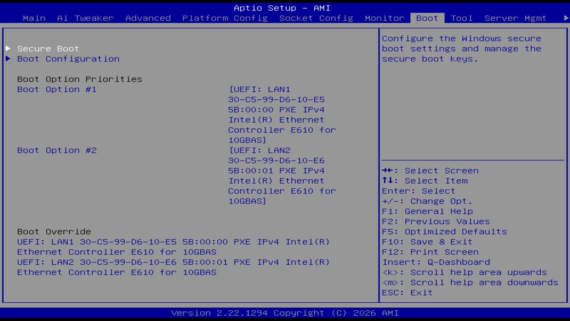Screen dimensions: 570x321
Task: Open the Boot Configuration submenu arrow
Action: (8, 58)
